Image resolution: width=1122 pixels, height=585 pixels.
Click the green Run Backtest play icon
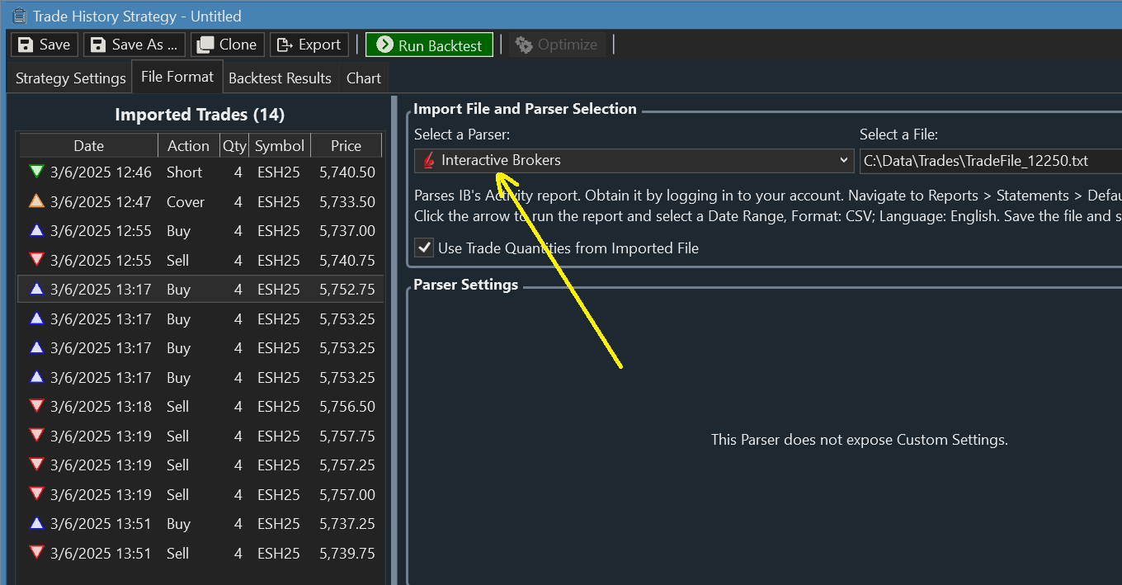click(384, 45)
